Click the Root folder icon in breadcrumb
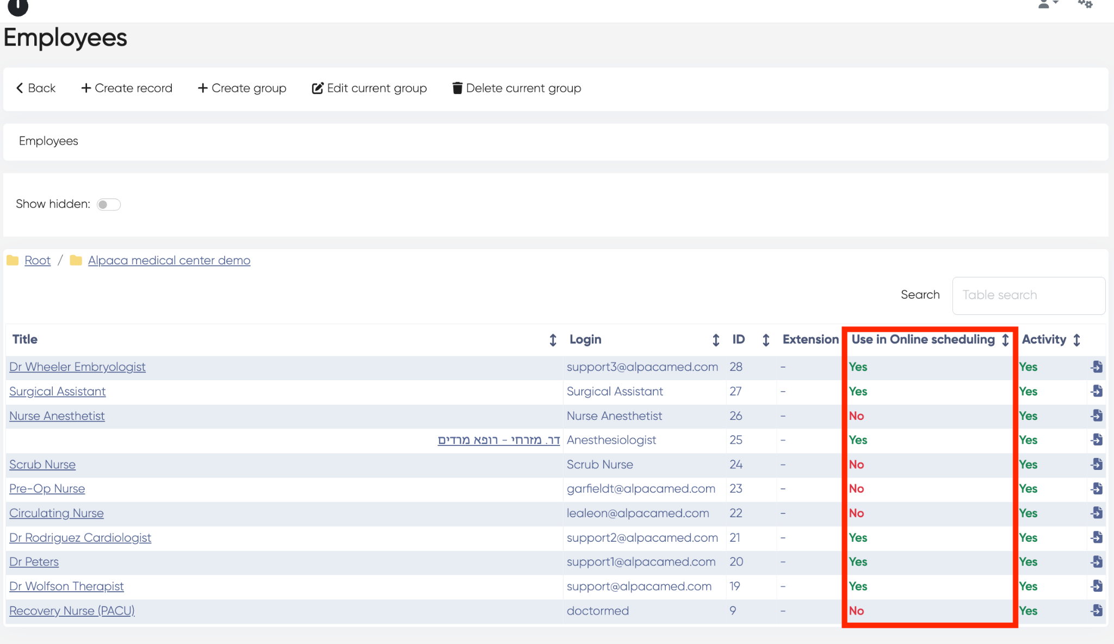This screenshot has width=1114, height=644. click(x=13, y=261)
